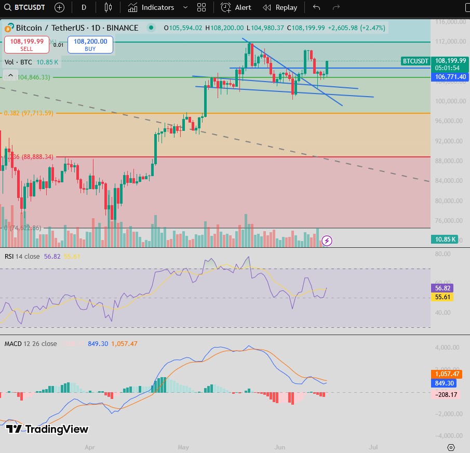Click the Bitcoin / TetherUS symbol title
The image size is (470, 453).
(77, 28)
